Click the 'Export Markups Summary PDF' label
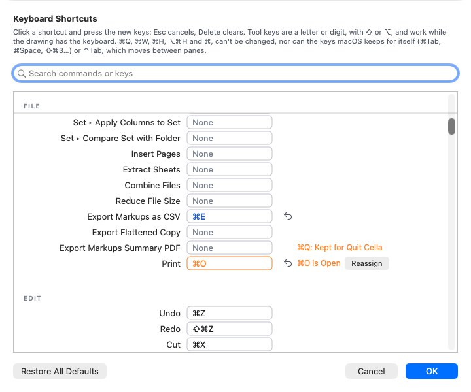471x392 pixels. 120,248
